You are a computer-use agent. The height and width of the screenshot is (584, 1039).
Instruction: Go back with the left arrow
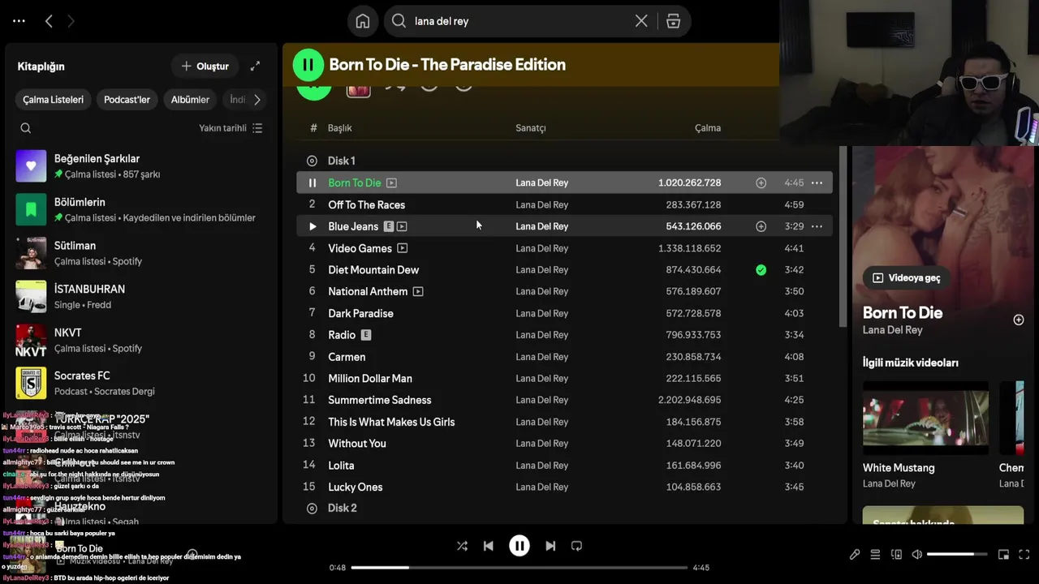tap(49, 21)
